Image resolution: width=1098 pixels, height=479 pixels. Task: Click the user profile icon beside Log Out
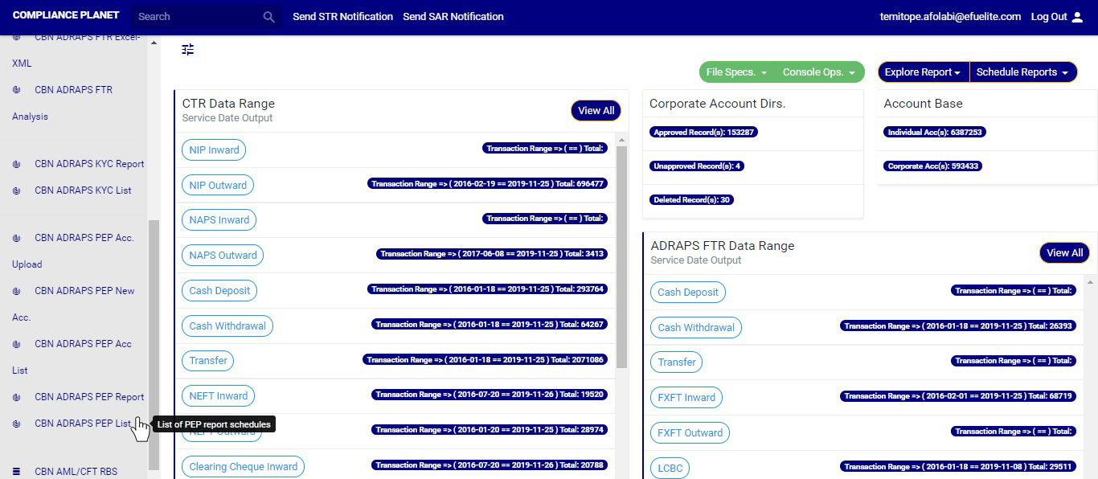tap(1078, 17)
